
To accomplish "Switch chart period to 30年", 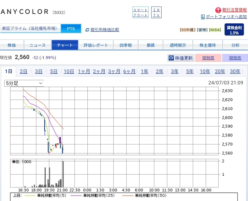I will pyautogui.click(x=235, y=71).
